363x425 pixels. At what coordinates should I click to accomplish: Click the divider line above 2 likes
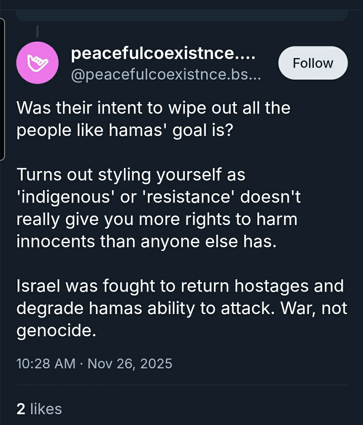[182, 385]
